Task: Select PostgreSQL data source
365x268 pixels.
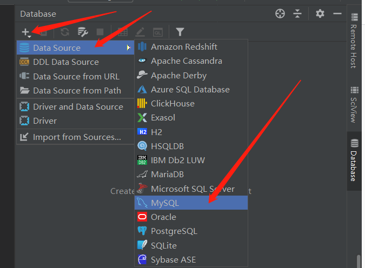Action: (191, 231)
